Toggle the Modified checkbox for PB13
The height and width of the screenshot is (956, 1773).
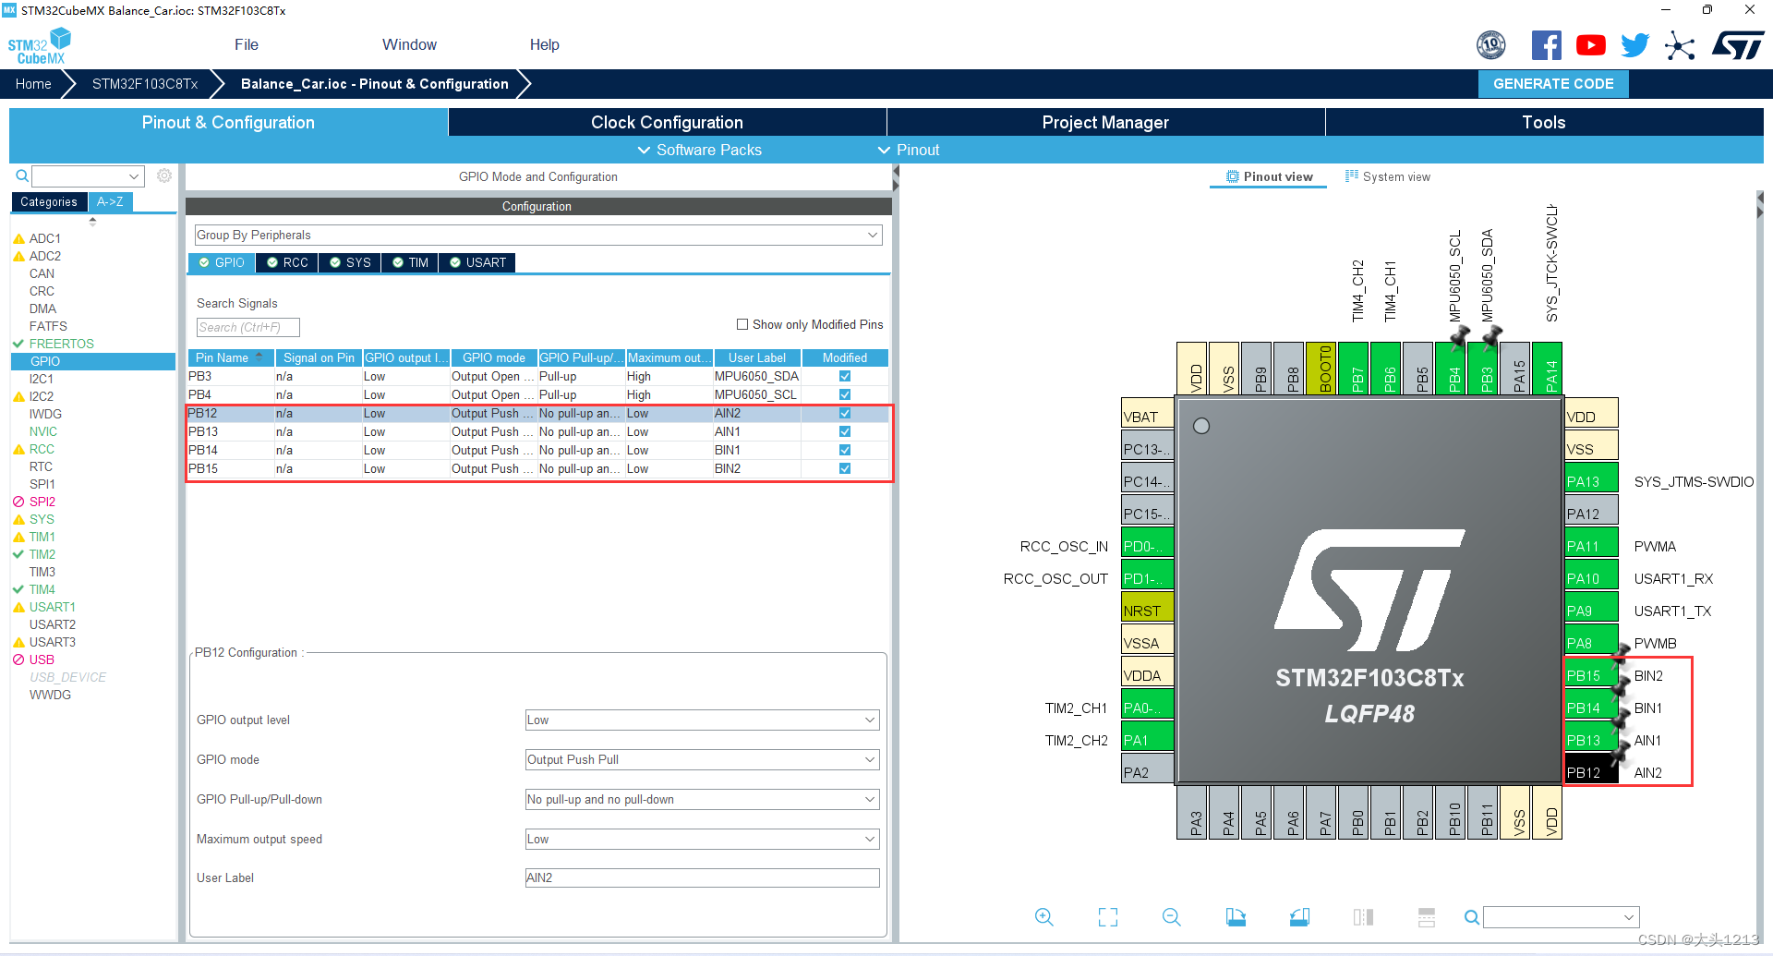point(845,431)
